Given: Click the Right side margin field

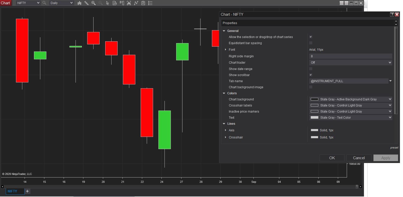Looking at the screenshot, I should pos(351,56).
